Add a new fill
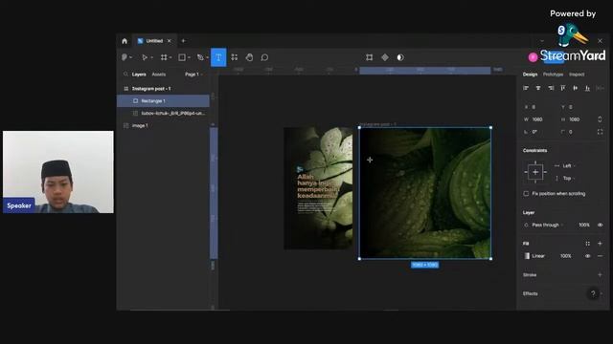Screen dimensions: 613x344 (x=601, y=244)
